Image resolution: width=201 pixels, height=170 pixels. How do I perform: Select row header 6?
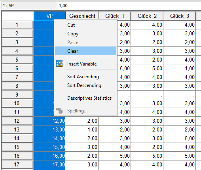(x=17, y=68)
